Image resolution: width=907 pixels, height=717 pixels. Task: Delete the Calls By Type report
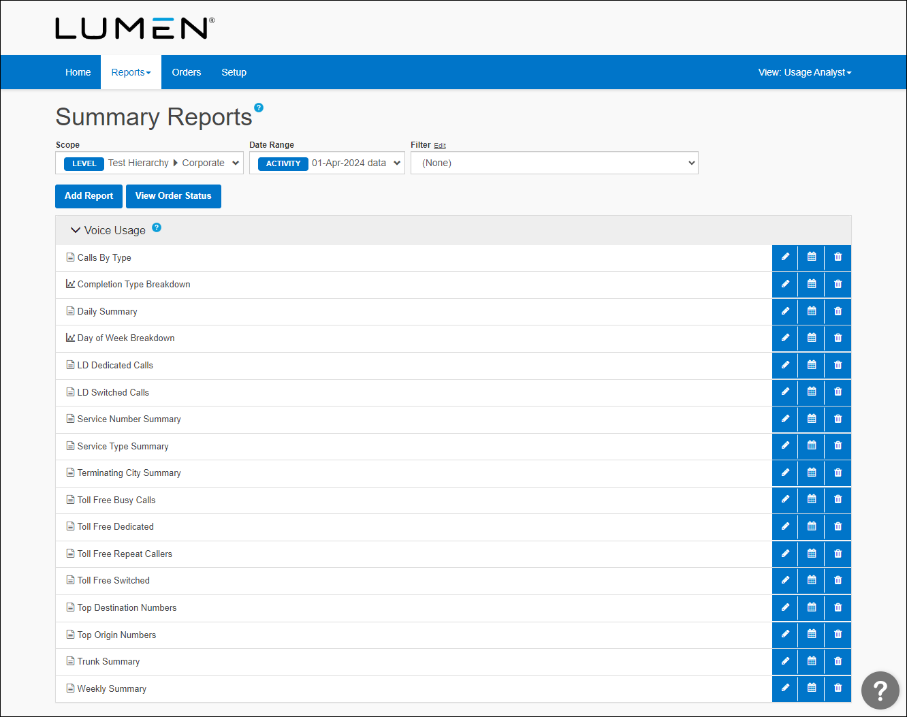838,257
